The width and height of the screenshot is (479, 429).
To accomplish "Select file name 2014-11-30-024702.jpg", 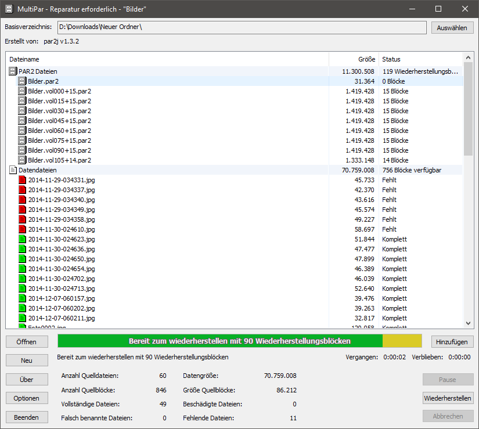I will click(x=62, y=279).
